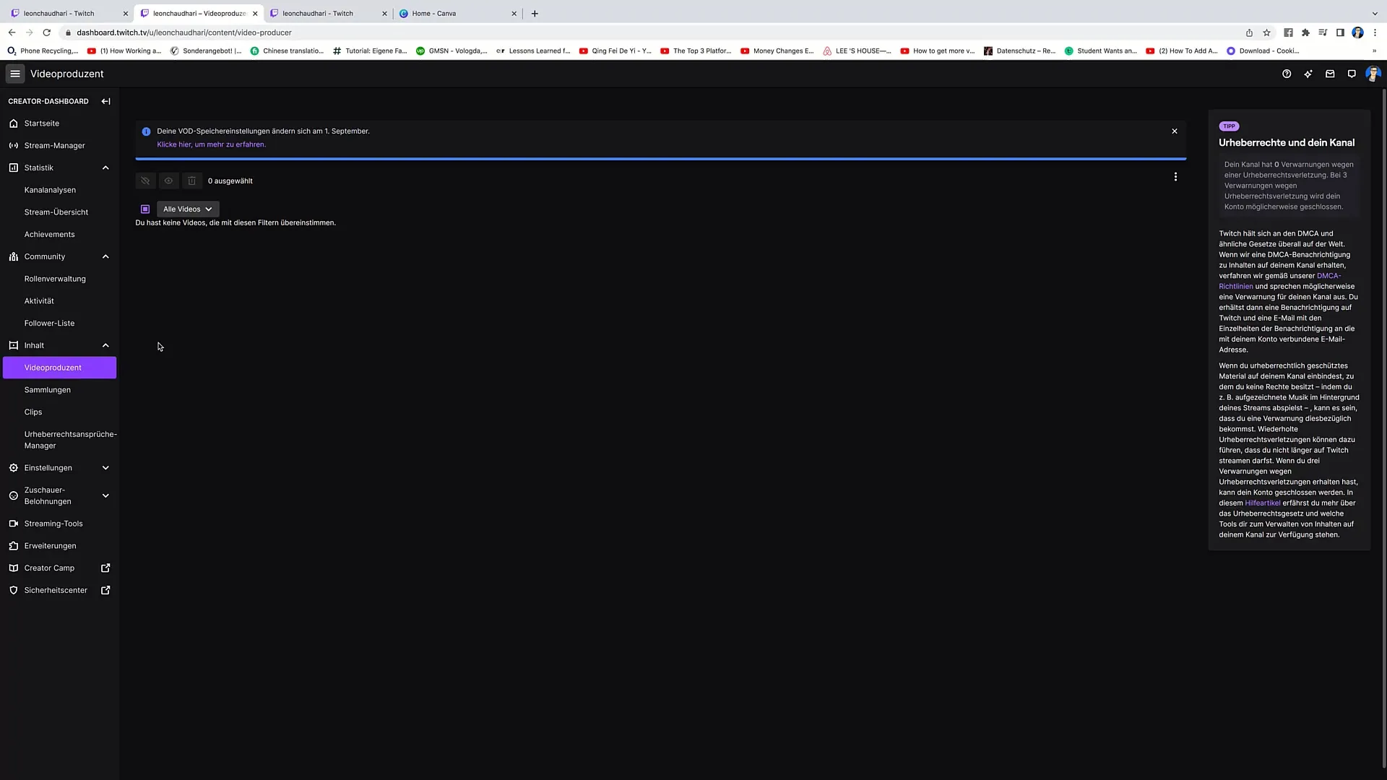Click the Creator Camp external link icon
Screen dimensions: 1387x780
point(105,568)
